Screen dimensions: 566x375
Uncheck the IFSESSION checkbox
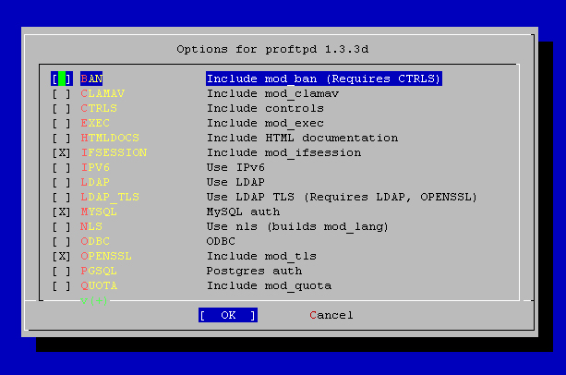(x=62, y=153)
